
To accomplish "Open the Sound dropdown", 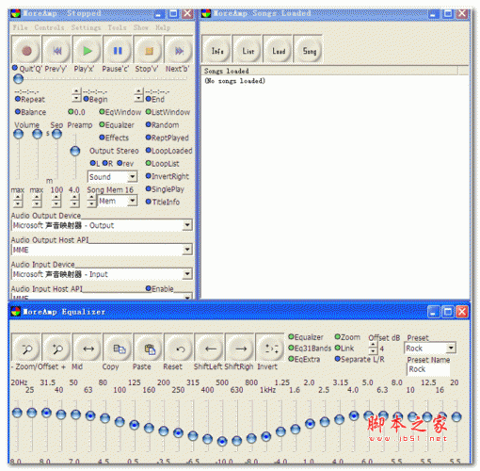I will coord(132,177).
